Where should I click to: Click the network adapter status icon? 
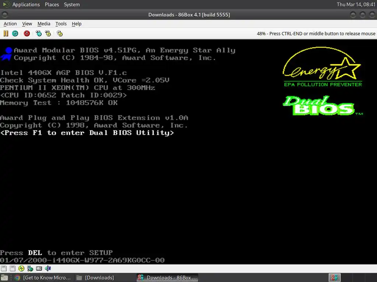point(30,268)
